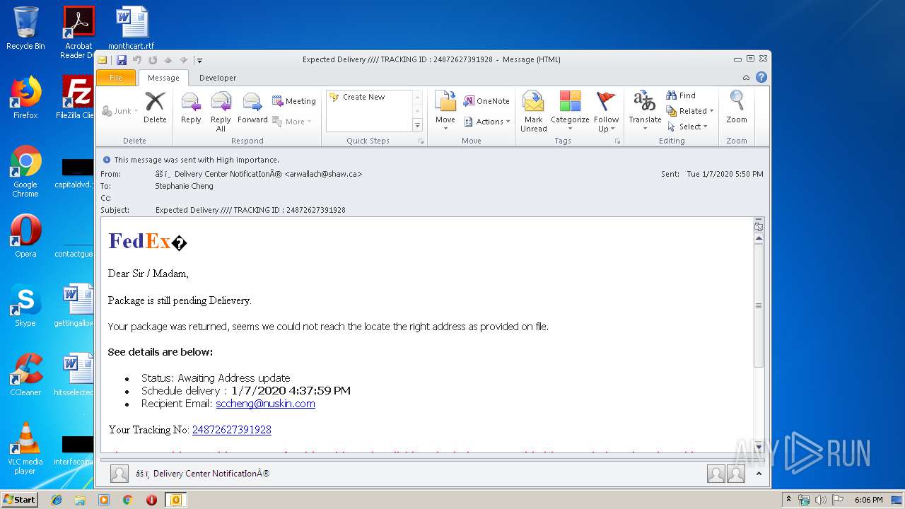This screenshot has height=509, width=905.
Task: Switch to the Developer tab
Action: (x=218, y=78)
